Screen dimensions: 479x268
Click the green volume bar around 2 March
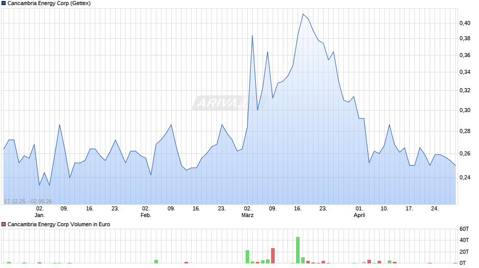[x=248, y=257]
